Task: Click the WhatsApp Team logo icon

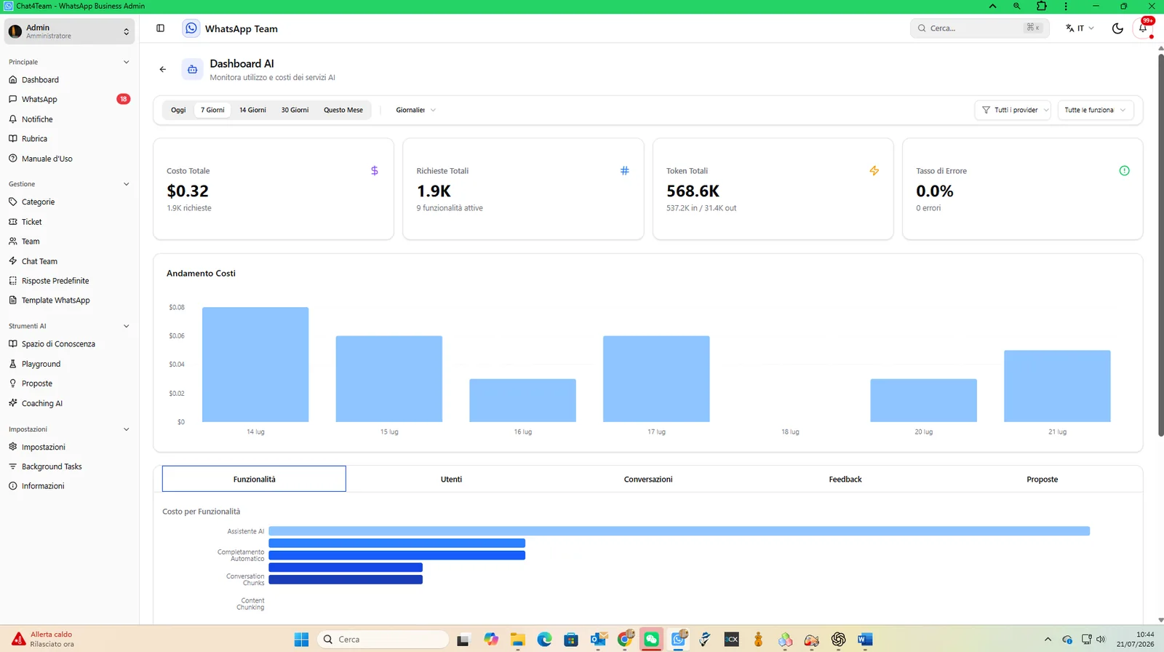Action: pos(191,28)
